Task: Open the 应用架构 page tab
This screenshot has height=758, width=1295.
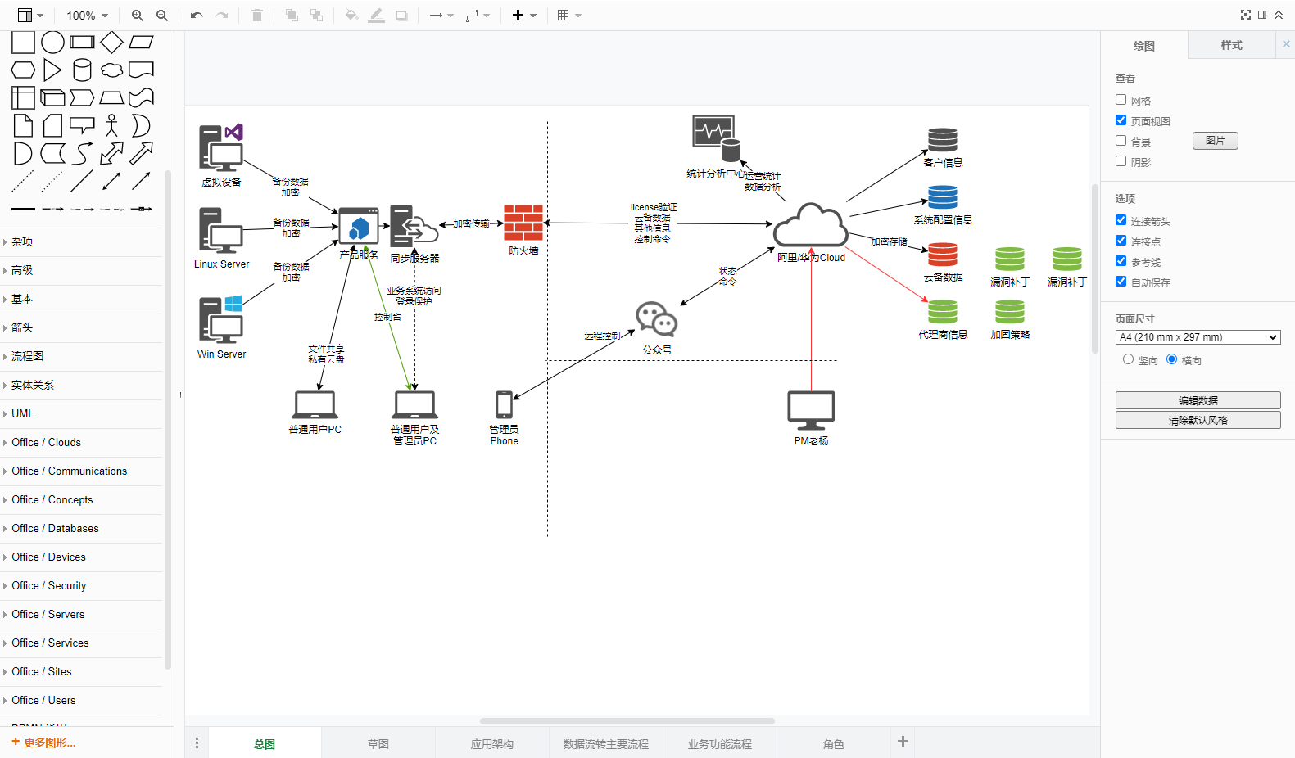Action: (x=492, y=743)
